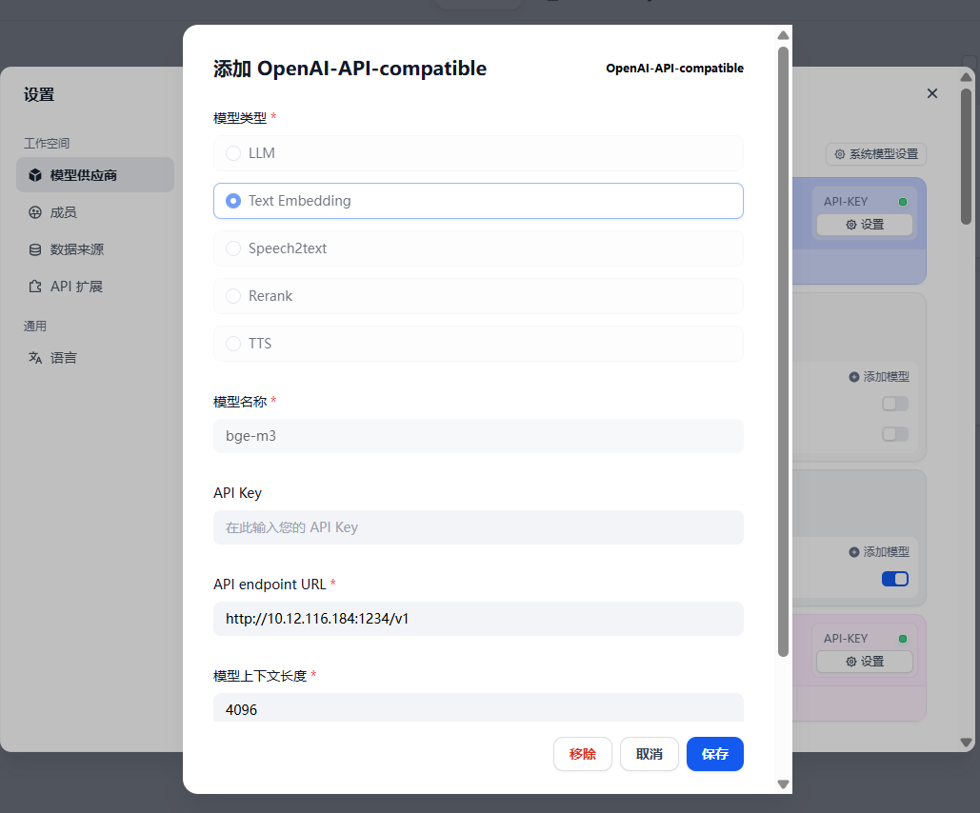Viewport: 980px width, 813px height.
Task: Click the translate icon beside 语言
Action: [35, 357]
